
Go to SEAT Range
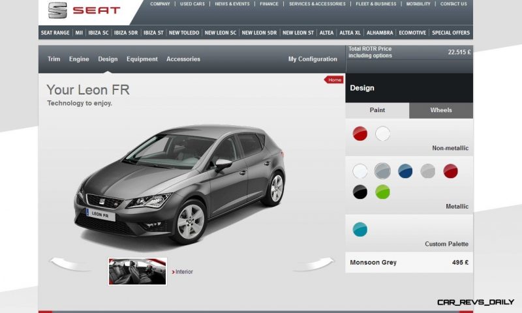[55, 33]
